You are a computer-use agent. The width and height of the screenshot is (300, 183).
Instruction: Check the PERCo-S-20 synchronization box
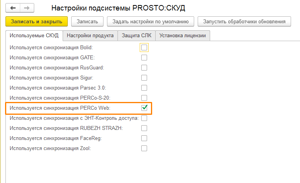click(144, 98)
